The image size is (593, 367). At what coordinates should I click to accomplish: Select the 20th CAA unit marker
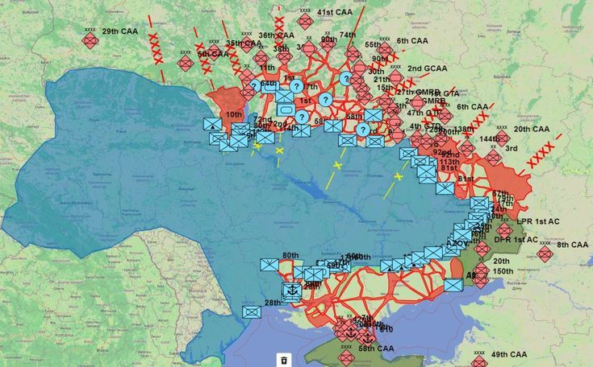tap(502, 138)
